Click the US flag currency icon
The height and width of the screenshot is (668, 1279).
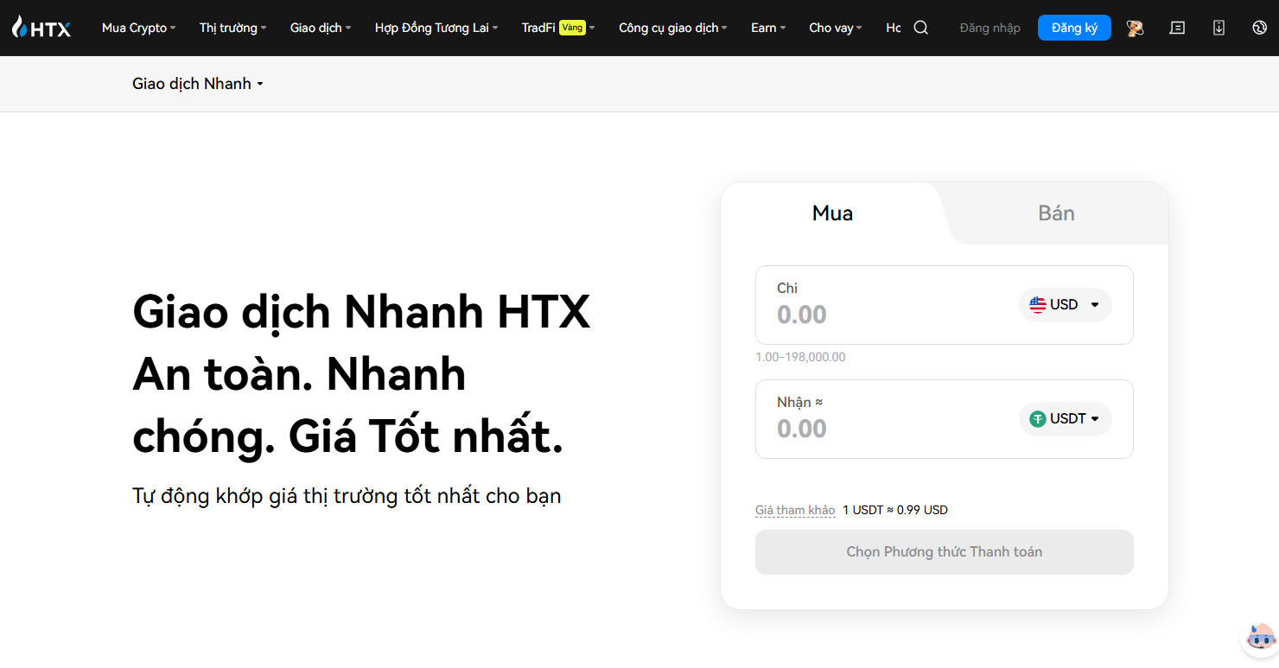point(1038,305)
